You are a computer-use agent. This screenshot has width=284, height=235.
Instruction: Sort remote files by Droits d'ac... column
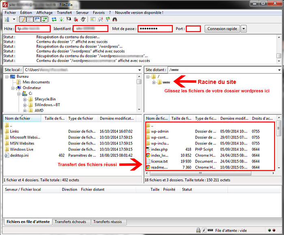(x=262, y=118)
